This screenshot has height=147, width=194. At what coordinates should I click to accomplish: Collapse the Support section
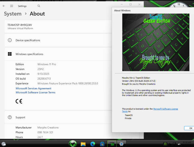coord(58,117)
